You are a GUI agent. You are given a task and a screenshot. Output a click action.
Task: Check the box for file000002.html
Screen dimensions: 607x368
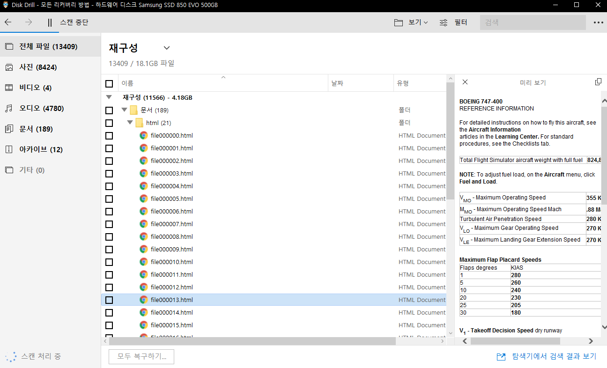[109, 161]
